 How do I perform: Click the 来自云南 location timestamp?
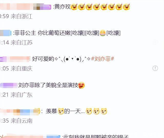[x=16, y=121]
